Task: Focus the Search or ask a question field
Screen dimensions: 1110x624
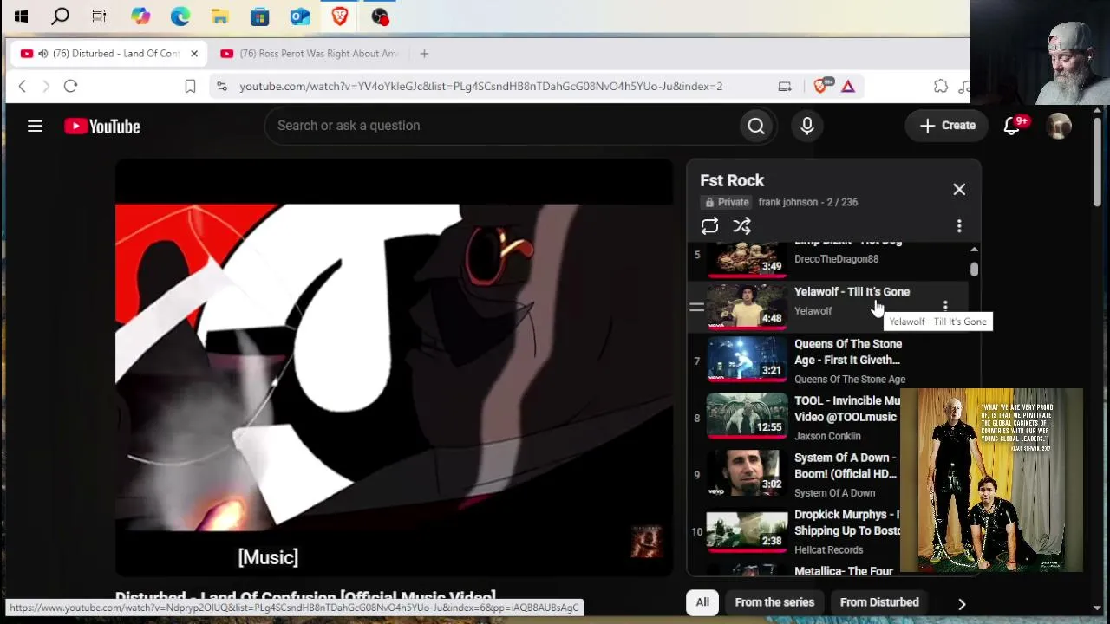Action: [x=501, y=126]
